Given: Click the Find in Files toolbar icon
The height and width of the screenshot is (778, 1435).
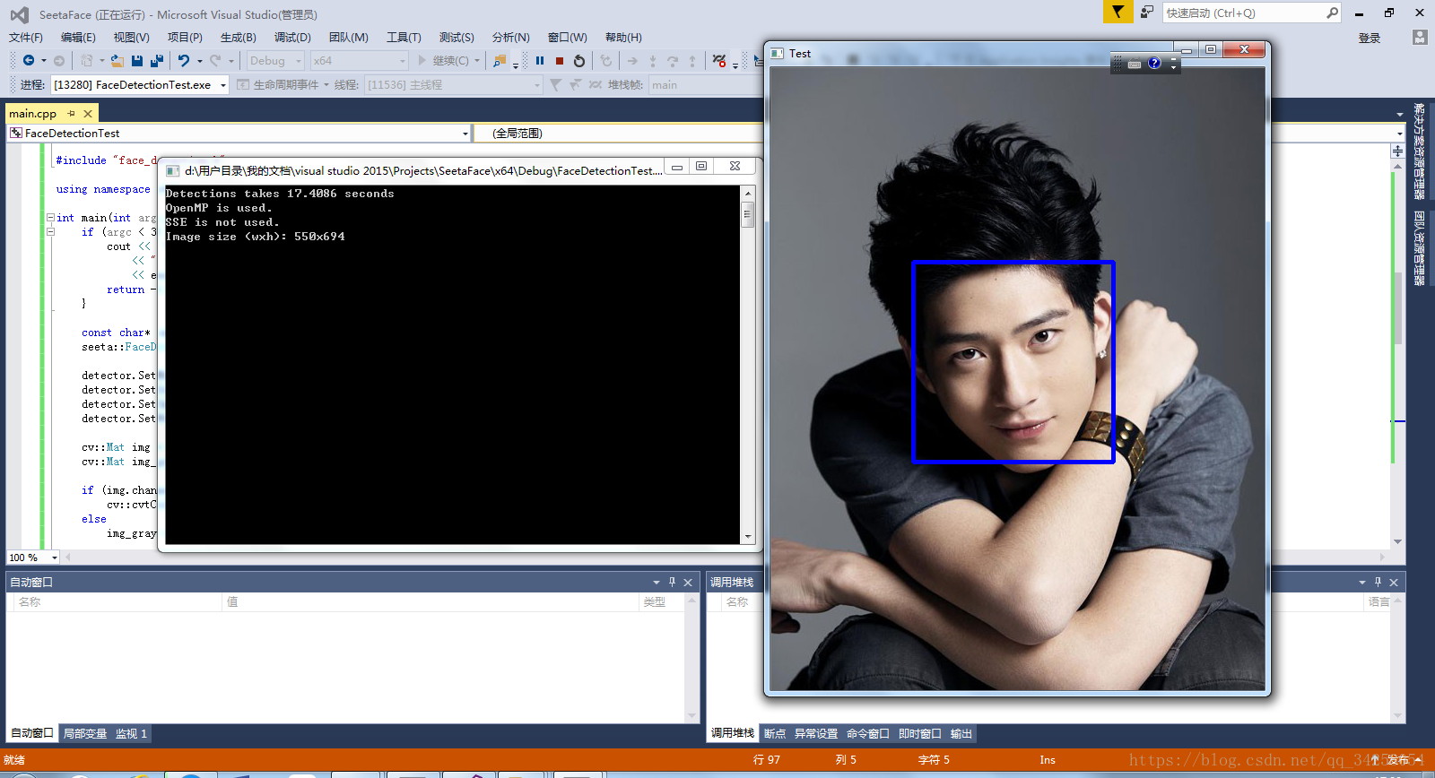Looking at the screenshot, I should [x=500, y=61].
